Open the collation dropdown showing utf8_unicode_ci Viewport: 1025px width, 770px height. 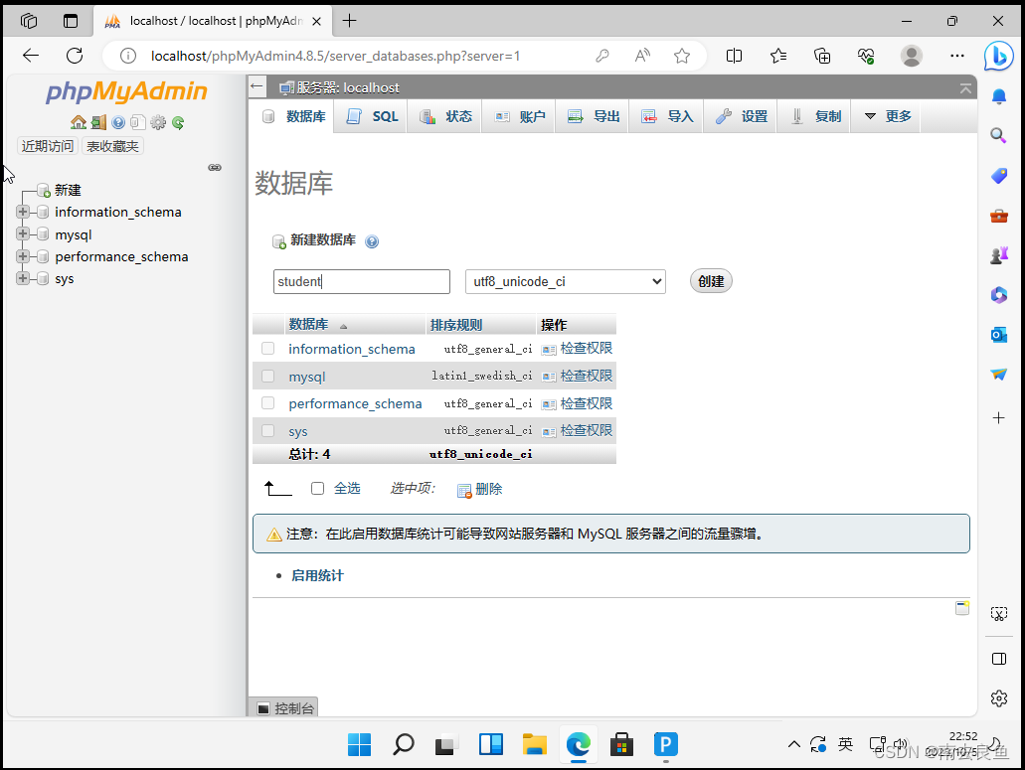565,281
